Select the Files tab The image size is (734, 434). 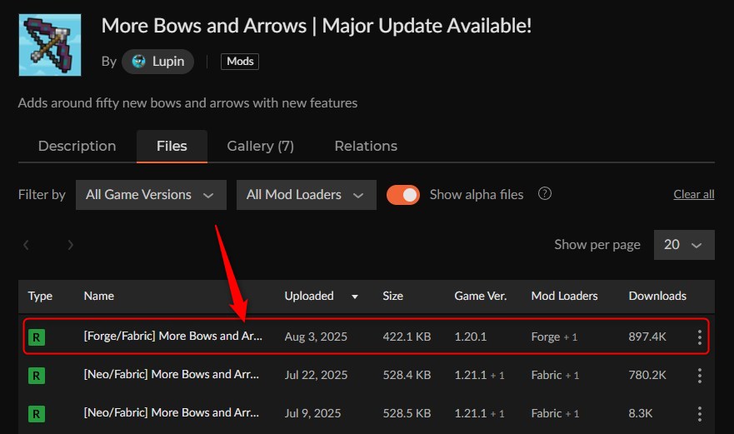172,146
